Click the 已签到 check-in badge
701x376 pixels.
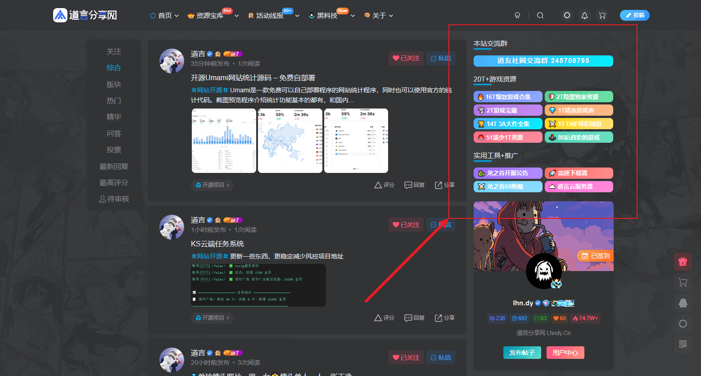coord(594,255)
